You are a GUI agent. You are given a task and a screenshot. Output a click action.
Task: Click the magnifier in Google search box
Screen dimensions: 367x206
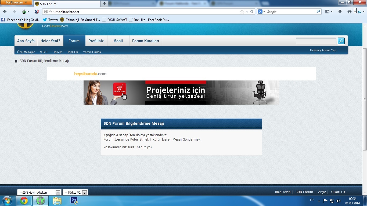[x=318, y=12]
